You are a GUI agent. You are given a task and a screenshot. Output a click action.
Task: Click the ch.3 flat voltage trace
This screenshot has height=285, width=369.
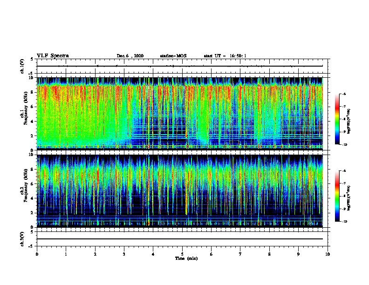point(180,239)
